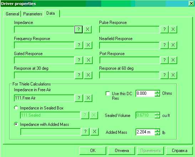The image size is (195, 157).
Task: Browse for an Impedance file with ? button
Action: tap(78, 29)
